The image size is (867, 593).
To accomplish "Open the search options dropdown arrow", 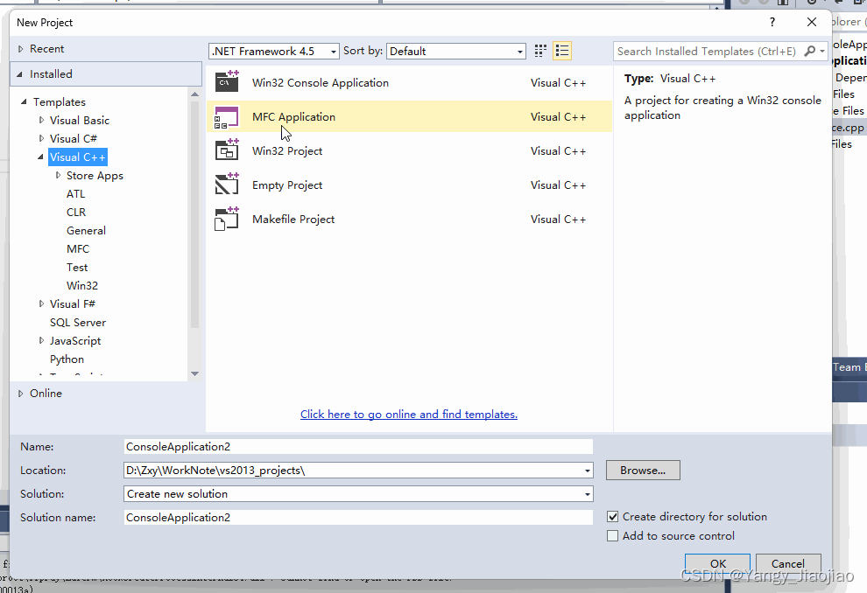I will click(x=822, y=51).
